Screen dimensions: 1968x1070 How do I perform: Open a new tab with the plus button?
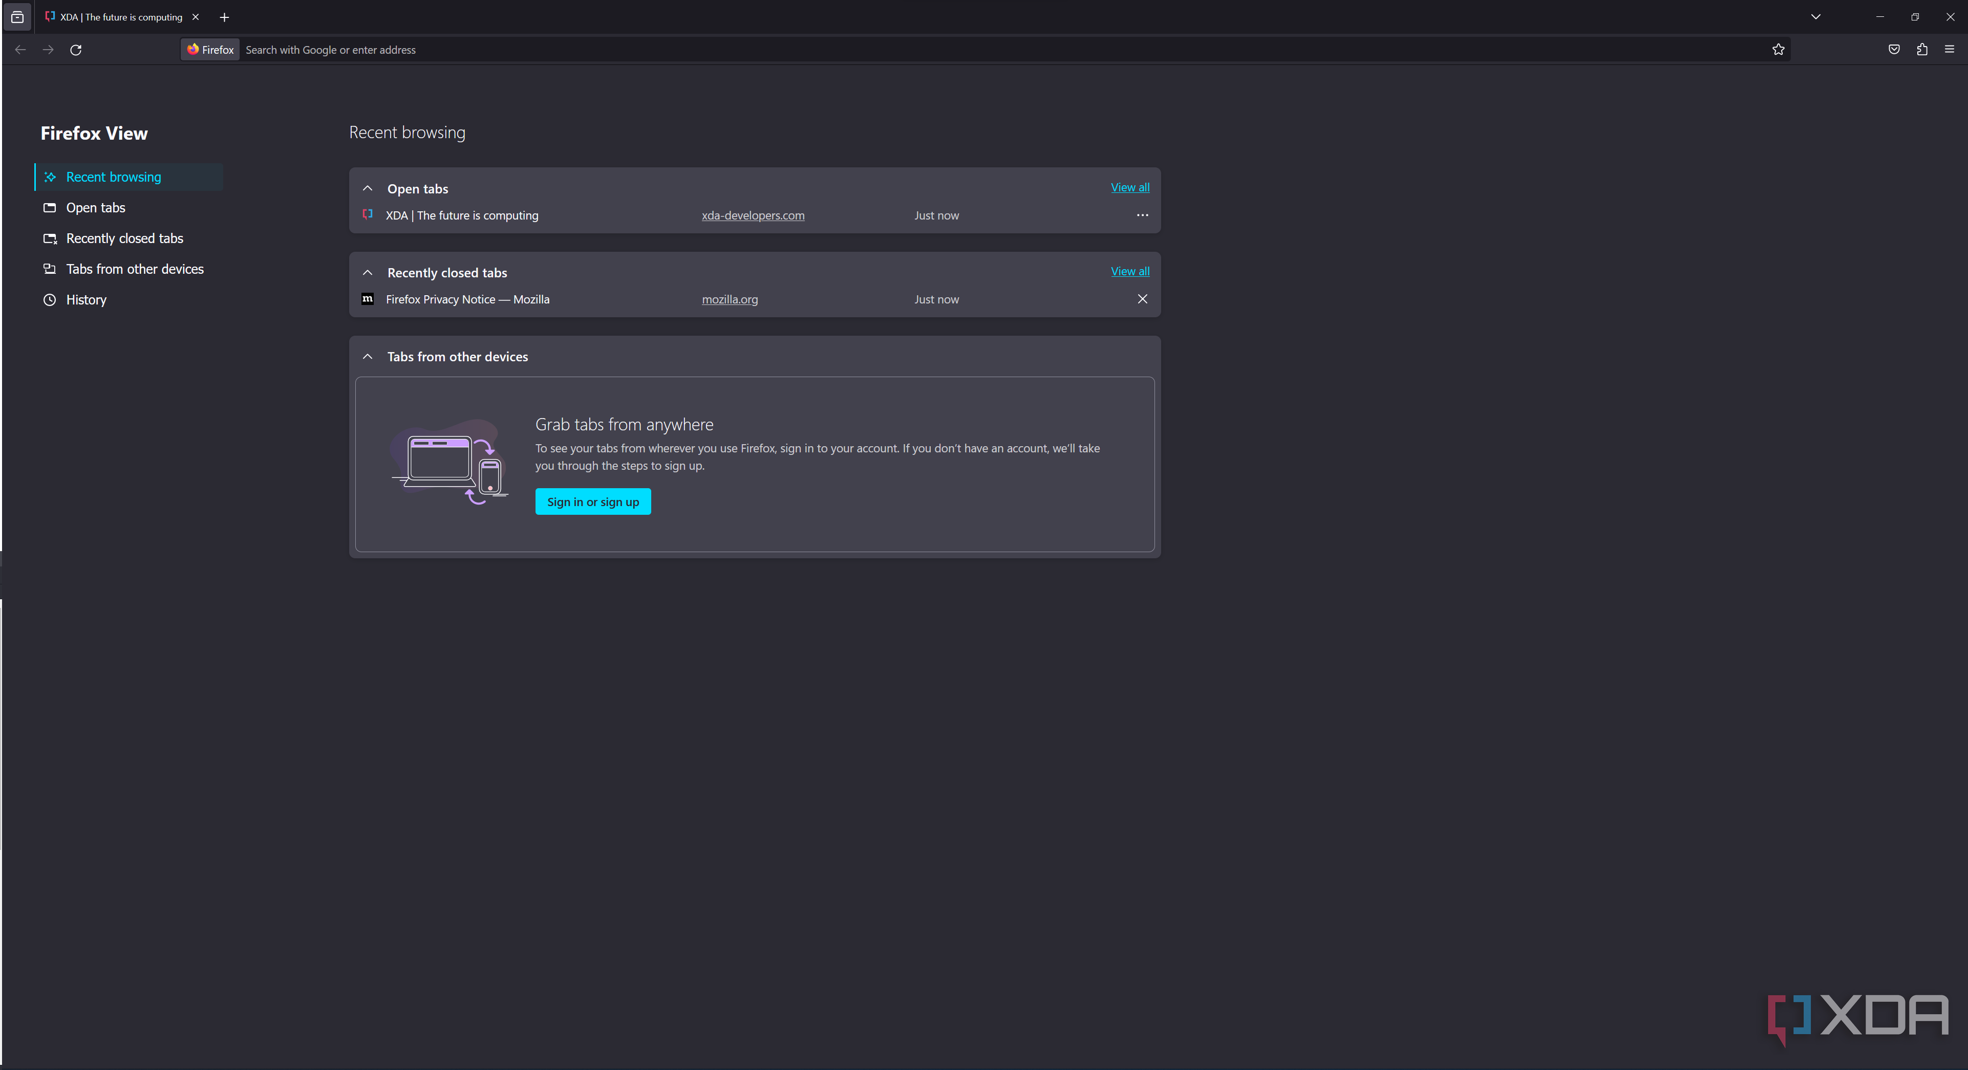[225, 17]
